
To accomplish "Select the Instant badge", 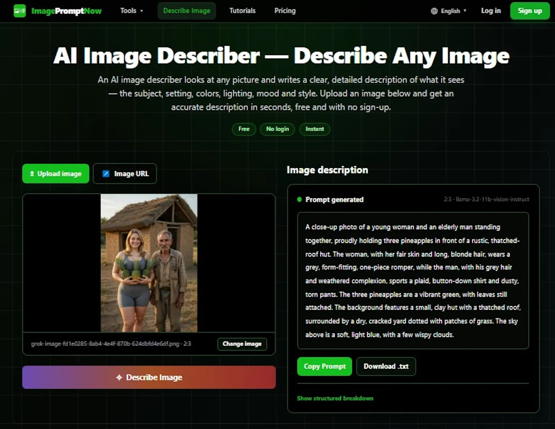I will (x=315, y=129).
